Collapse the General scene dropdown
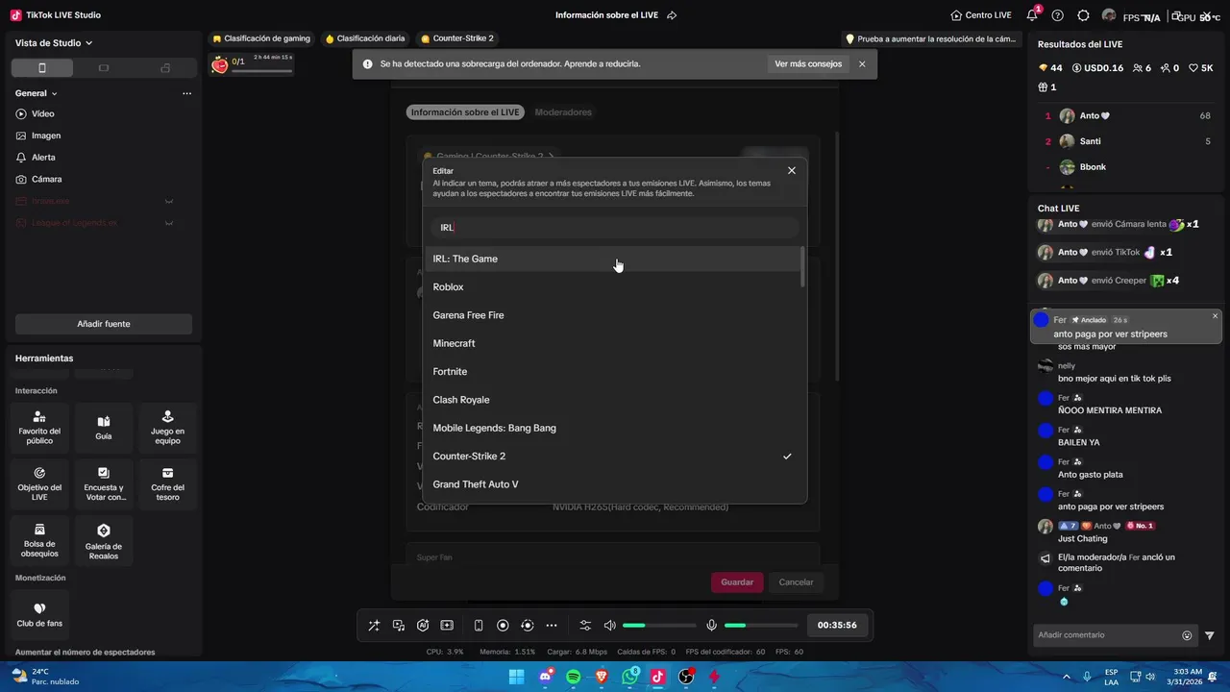The height and width of the screenshot is (692, 1230). (36, 93)
